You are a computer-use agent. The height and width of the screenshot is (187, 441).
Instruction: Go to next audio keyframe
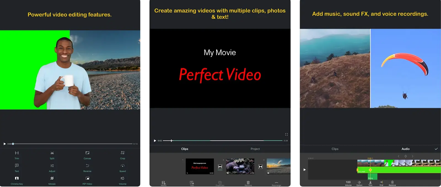click(x=413, y=156)
